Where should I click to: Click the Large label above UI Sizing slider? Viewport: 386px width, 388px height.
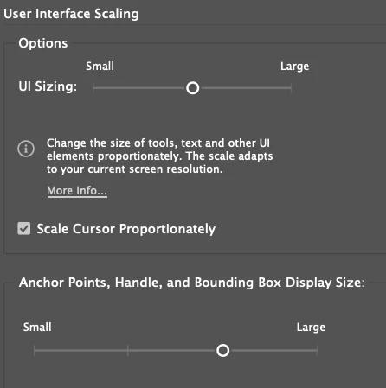pyautogui.click(x=294, y=67)
